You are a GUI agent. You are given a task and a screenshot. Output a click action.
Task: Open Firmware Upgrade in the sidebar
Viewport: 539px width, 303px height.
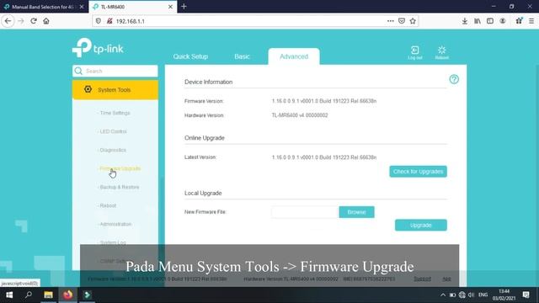(x=120, y=168)
